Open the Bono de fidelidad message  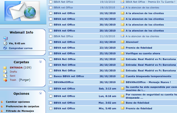tap(137, 103)
